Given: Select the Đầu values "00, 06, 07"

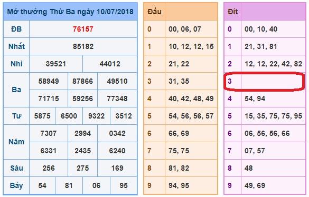Looking at the screenshot, I should click(185, 29).
